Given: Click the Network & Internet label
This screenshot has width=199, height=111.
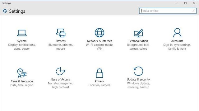Looking at the screenshot, I should [99, 41].
